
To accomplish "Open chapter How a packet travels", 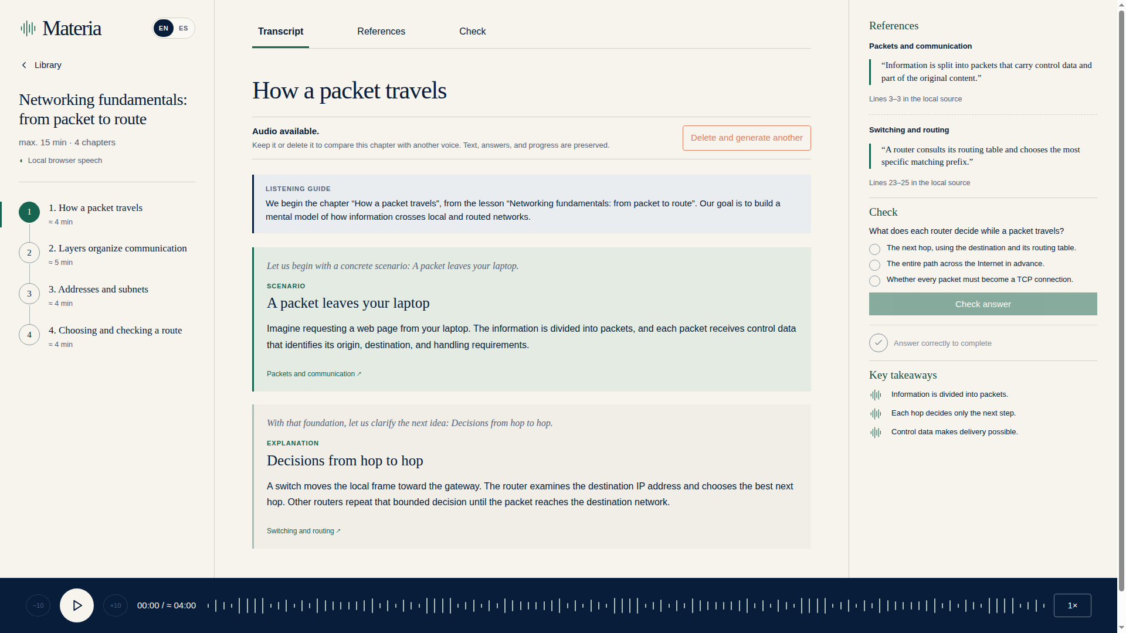I will click(x=96, y=208).
